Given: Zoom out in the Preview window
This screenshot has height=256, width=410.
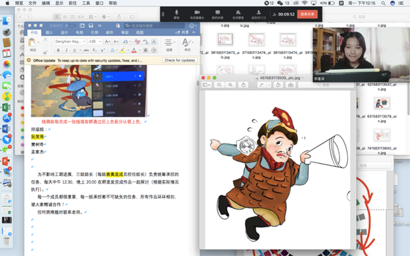Looking at the screenshot, I should pos(219,85).
